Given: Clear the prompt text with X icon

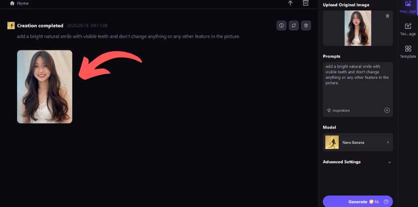Looking at the screenshot, I should coord(387,110).
